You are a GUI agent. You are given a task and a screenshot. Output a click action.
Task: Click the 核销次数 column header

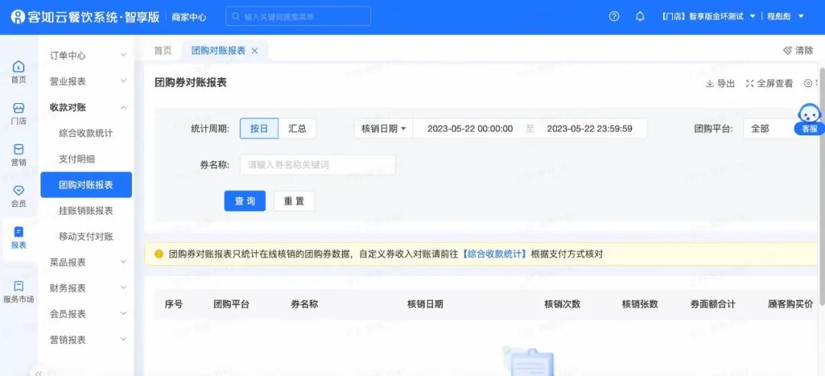(562, 304)
